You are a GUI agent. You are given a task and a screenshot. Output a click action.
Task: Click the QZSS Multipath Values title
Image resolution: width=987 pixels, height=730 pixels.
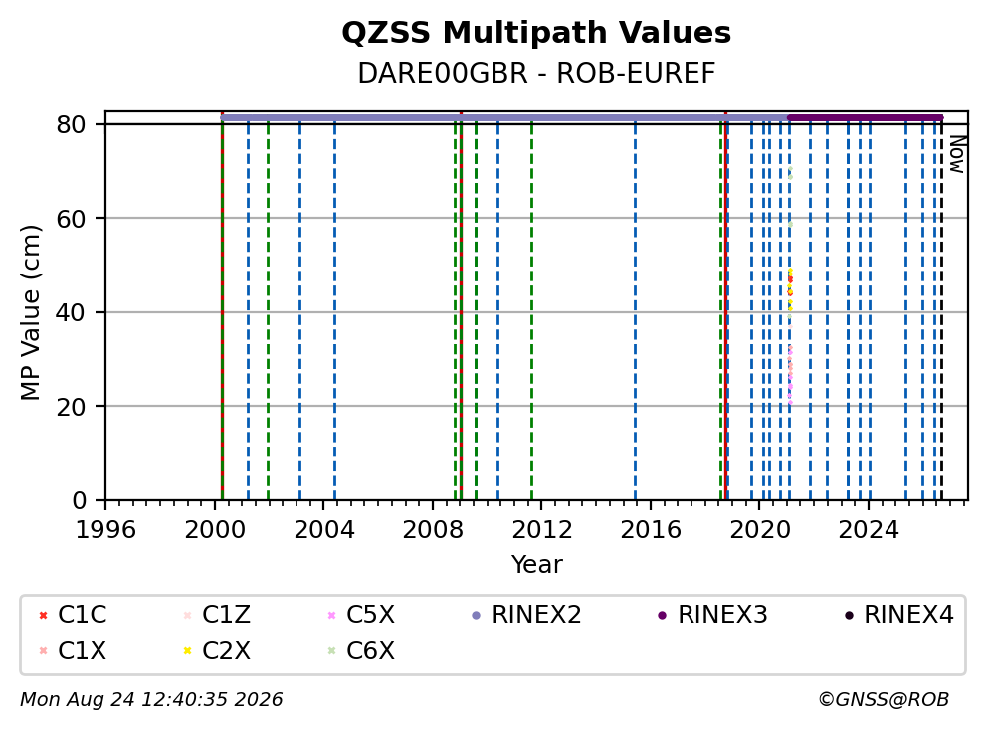click(x=536, y=32)
